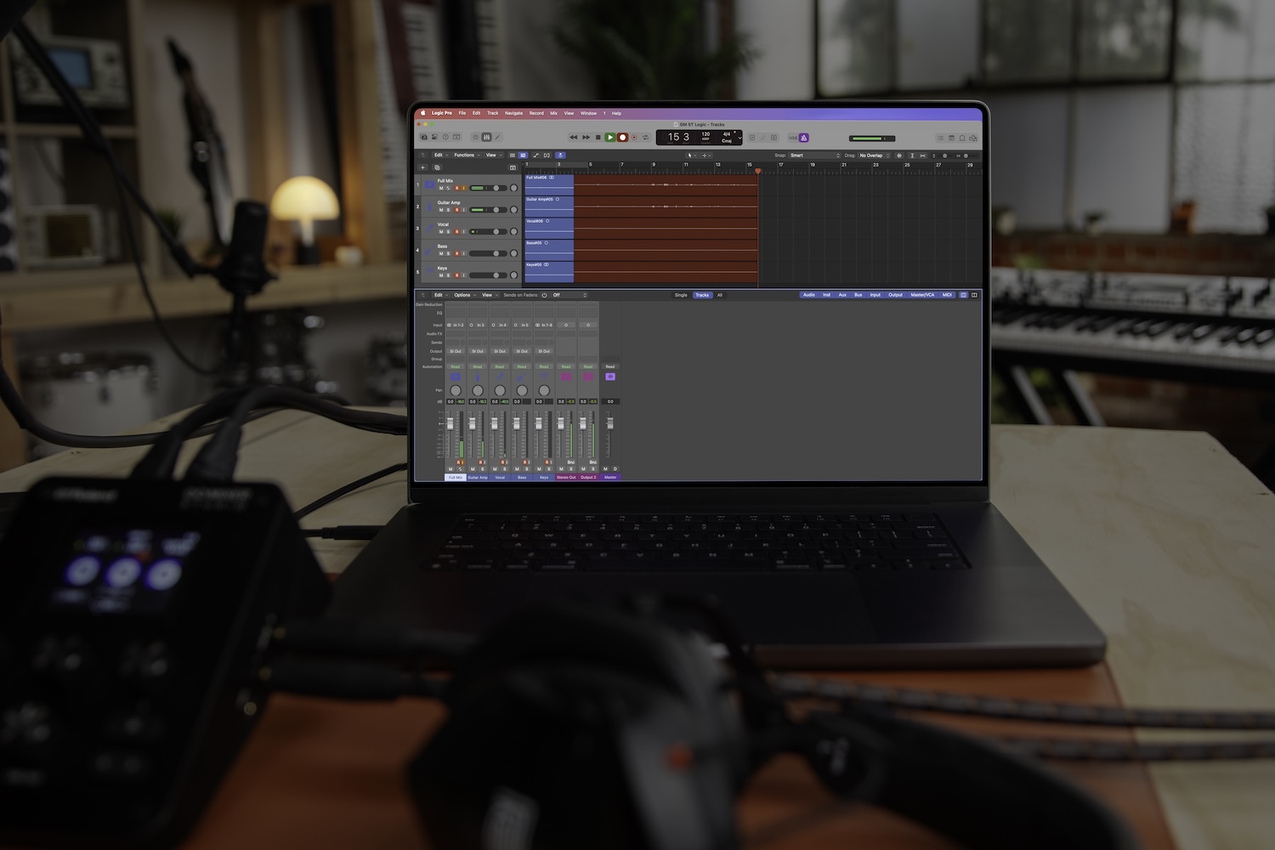This screenshot has width=1275, height=850.
Task: Click the Aux channel filter button
Action: coord(842,295)
